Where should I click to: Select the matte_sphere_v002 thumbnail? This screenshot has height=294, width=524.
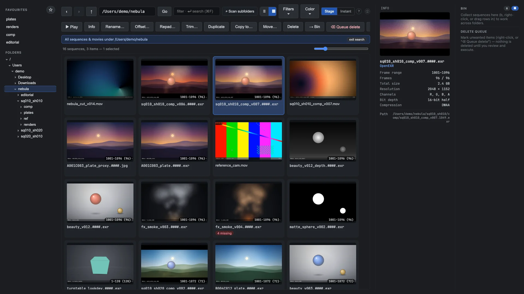coord(323,202)
